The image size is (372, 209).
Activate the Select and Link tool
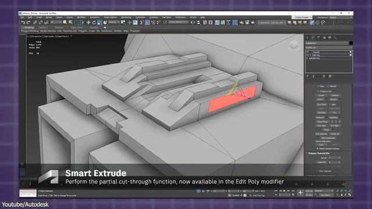35,23
